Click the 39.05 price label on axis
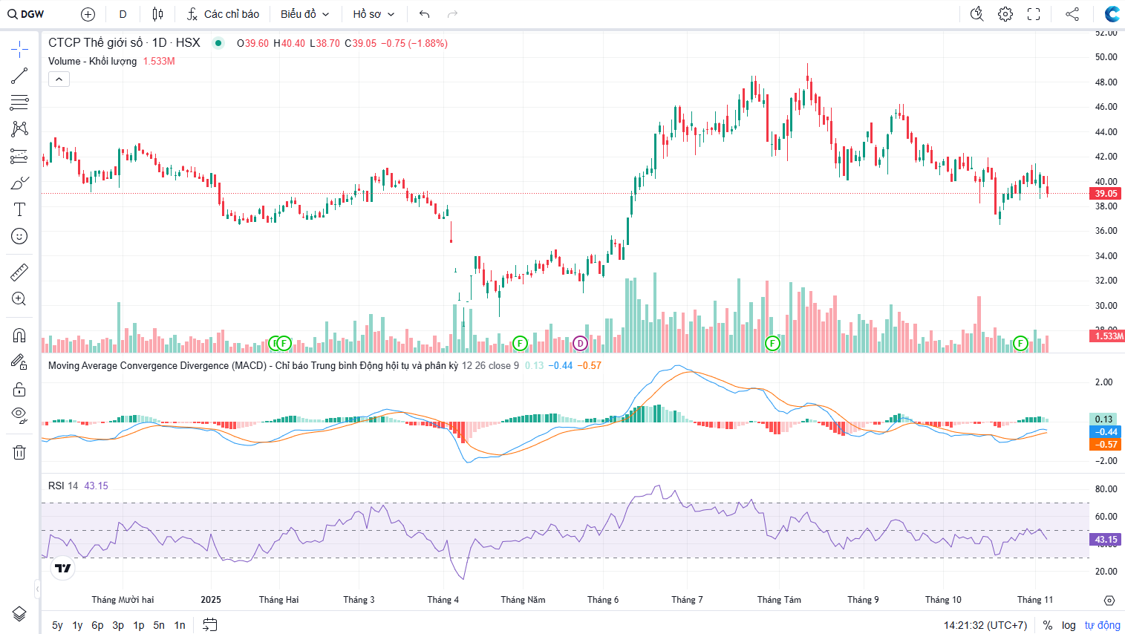 [x=1106, y=194]
